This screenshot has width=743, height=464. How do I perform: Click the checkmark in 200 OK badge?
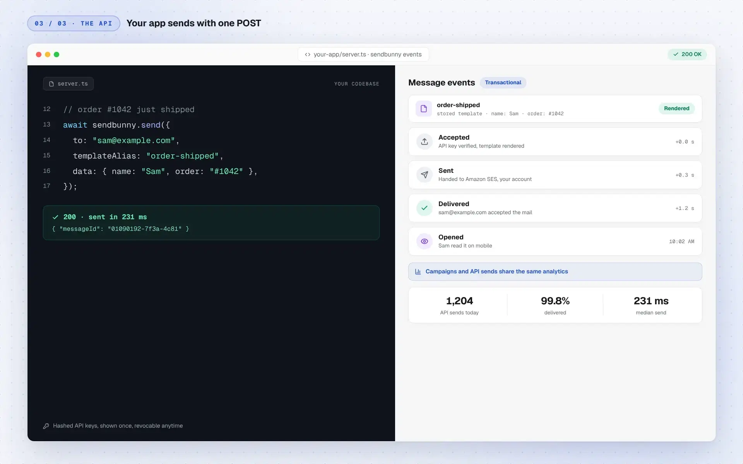[676, 54]
